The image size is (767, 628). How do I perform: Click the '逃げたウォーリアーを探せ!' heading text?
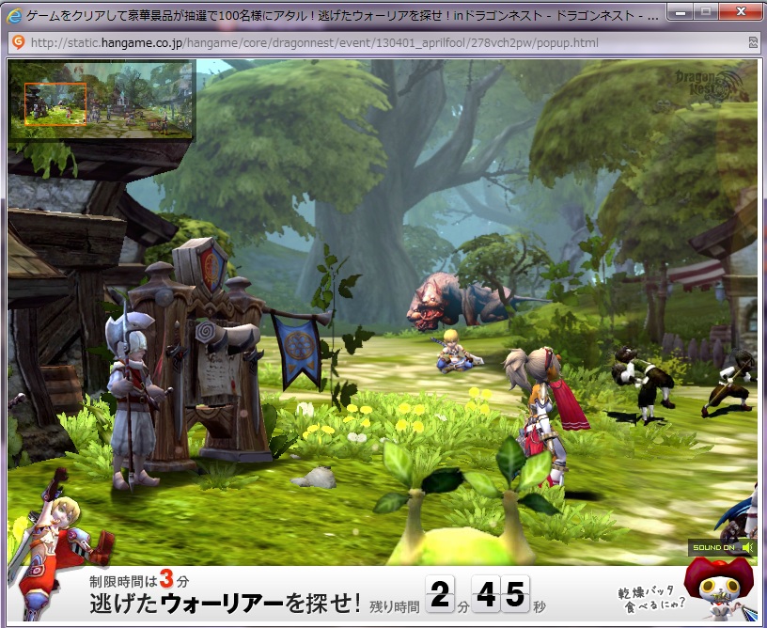(x=225, y=603)
